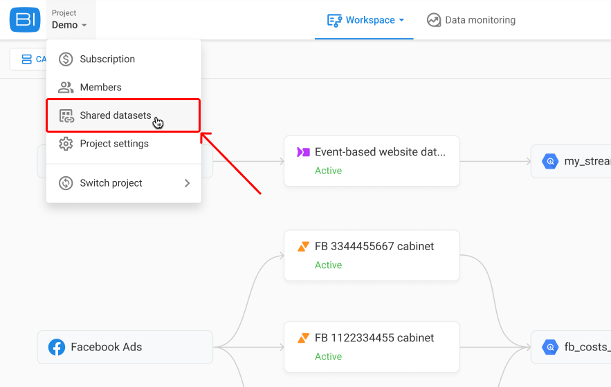Open the Workspace dropdown arrow
The image size is (611, 387).
tap(402, 20)
